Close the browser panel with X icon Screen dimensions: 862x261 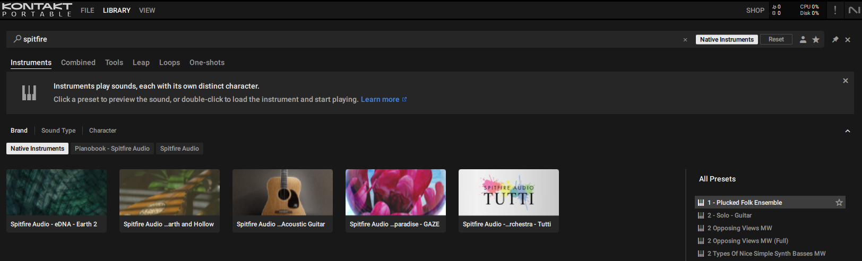pos(848,40)
